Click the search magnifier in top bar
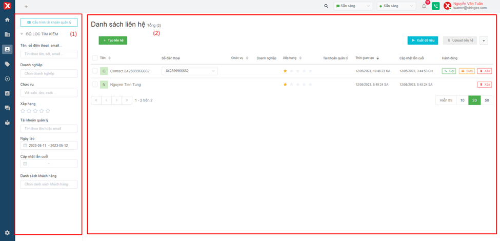 (326, 6)
